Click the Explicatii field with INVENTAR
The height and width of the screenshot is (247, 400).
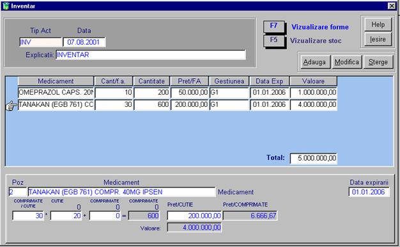click(x=151, y=55)
